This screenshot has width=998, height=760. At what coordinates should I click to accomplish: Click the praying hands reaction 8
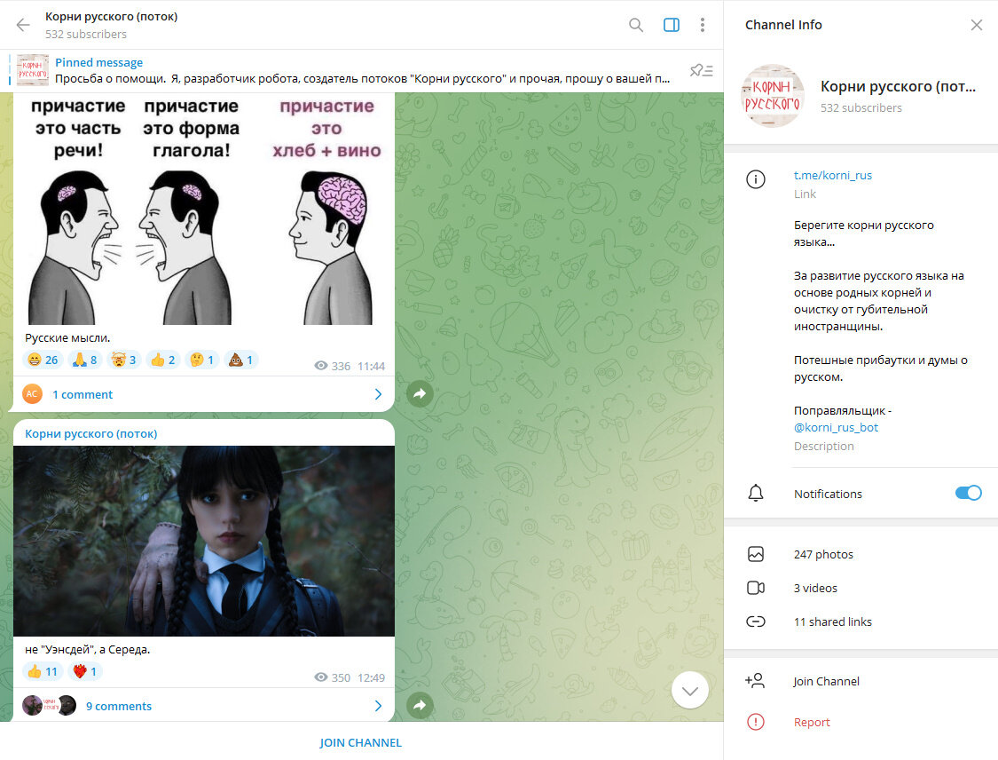[84, 360]
